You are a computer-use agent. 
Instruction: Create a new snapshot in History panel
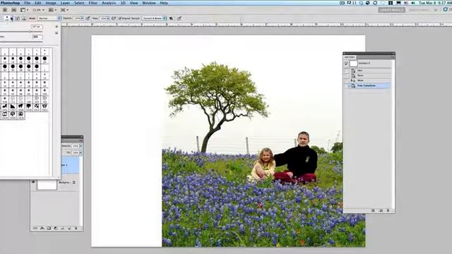[x=381, y=210]
